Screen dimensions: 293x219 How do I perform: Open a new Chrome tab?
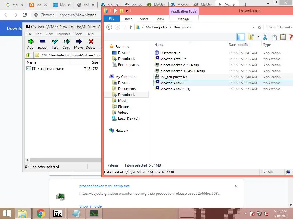point(245,5)
